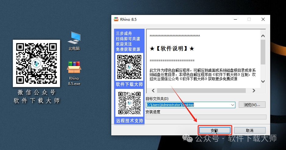
Task: Close the Rhino 8.5 installer window
Action: click(263, 19)
